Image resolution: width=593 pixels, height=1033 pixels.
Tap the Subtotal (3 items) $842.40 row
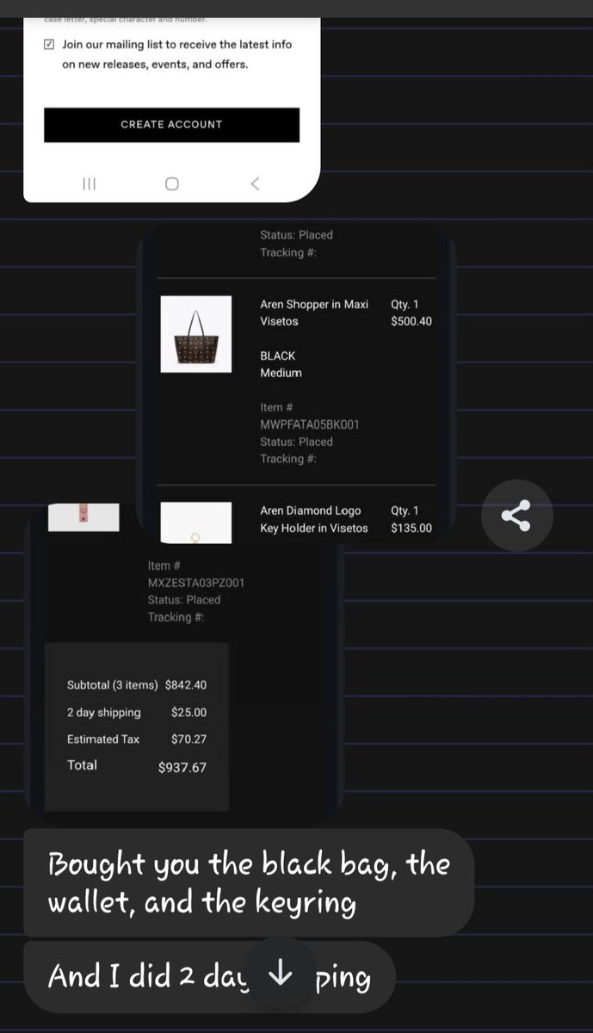point(137,685)
